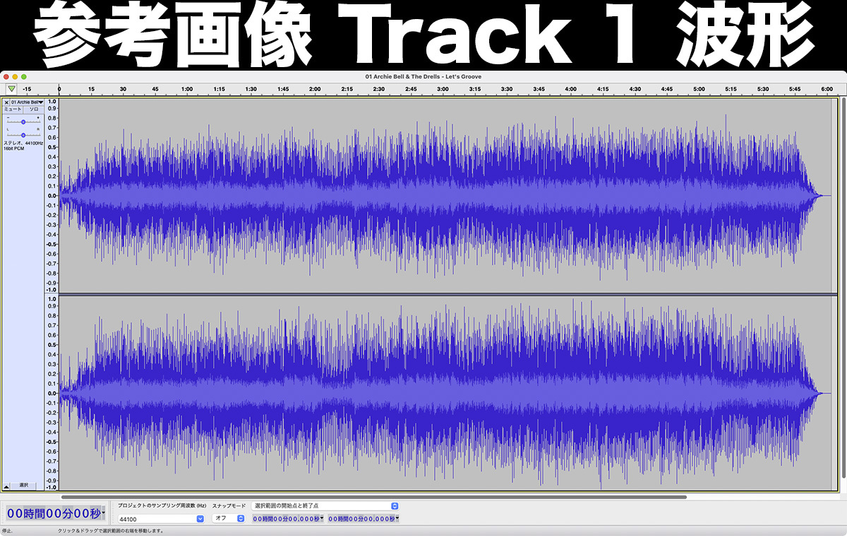Click the 5:30 mark on timeline ruler
Image resolution: width=847 pixels, height=536 pixels.
tap(762, 89)
